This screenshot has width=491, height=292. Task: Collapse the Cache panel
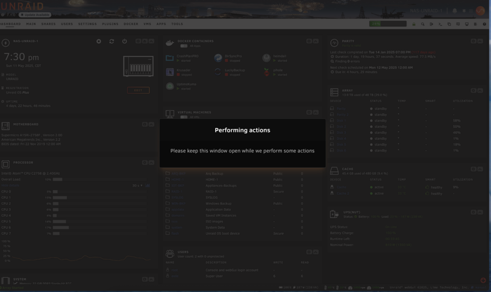[x=480, y=169]
